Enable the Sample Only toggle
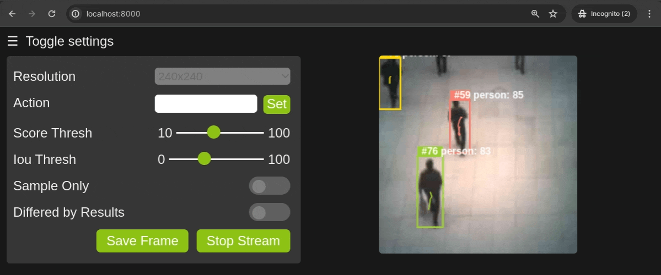The height and width of the screenshot is (275, 661). [x=270, y=186]
